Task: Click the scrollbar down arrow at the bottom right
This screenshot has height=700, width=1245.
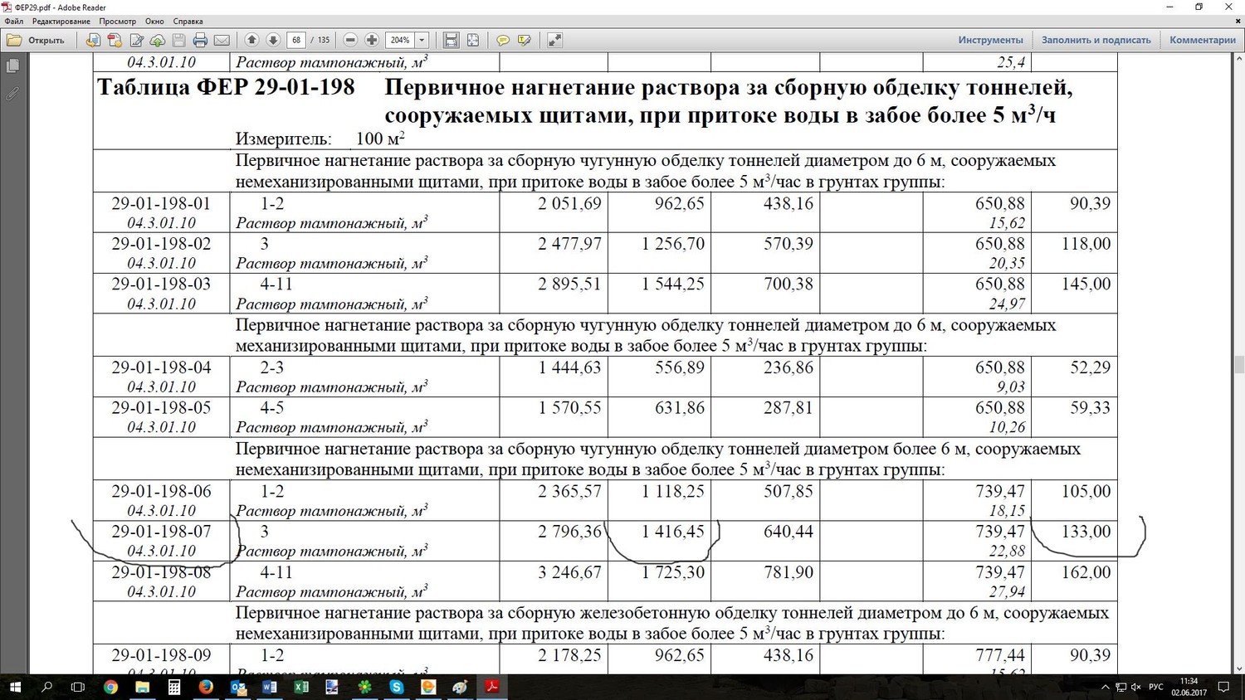Action: (1238, 668)
